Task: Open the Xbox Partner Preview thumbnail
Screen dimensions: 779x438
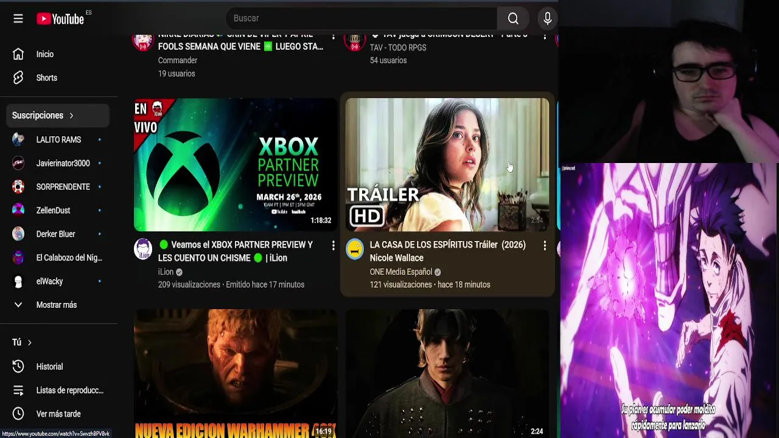Action: 236,164
